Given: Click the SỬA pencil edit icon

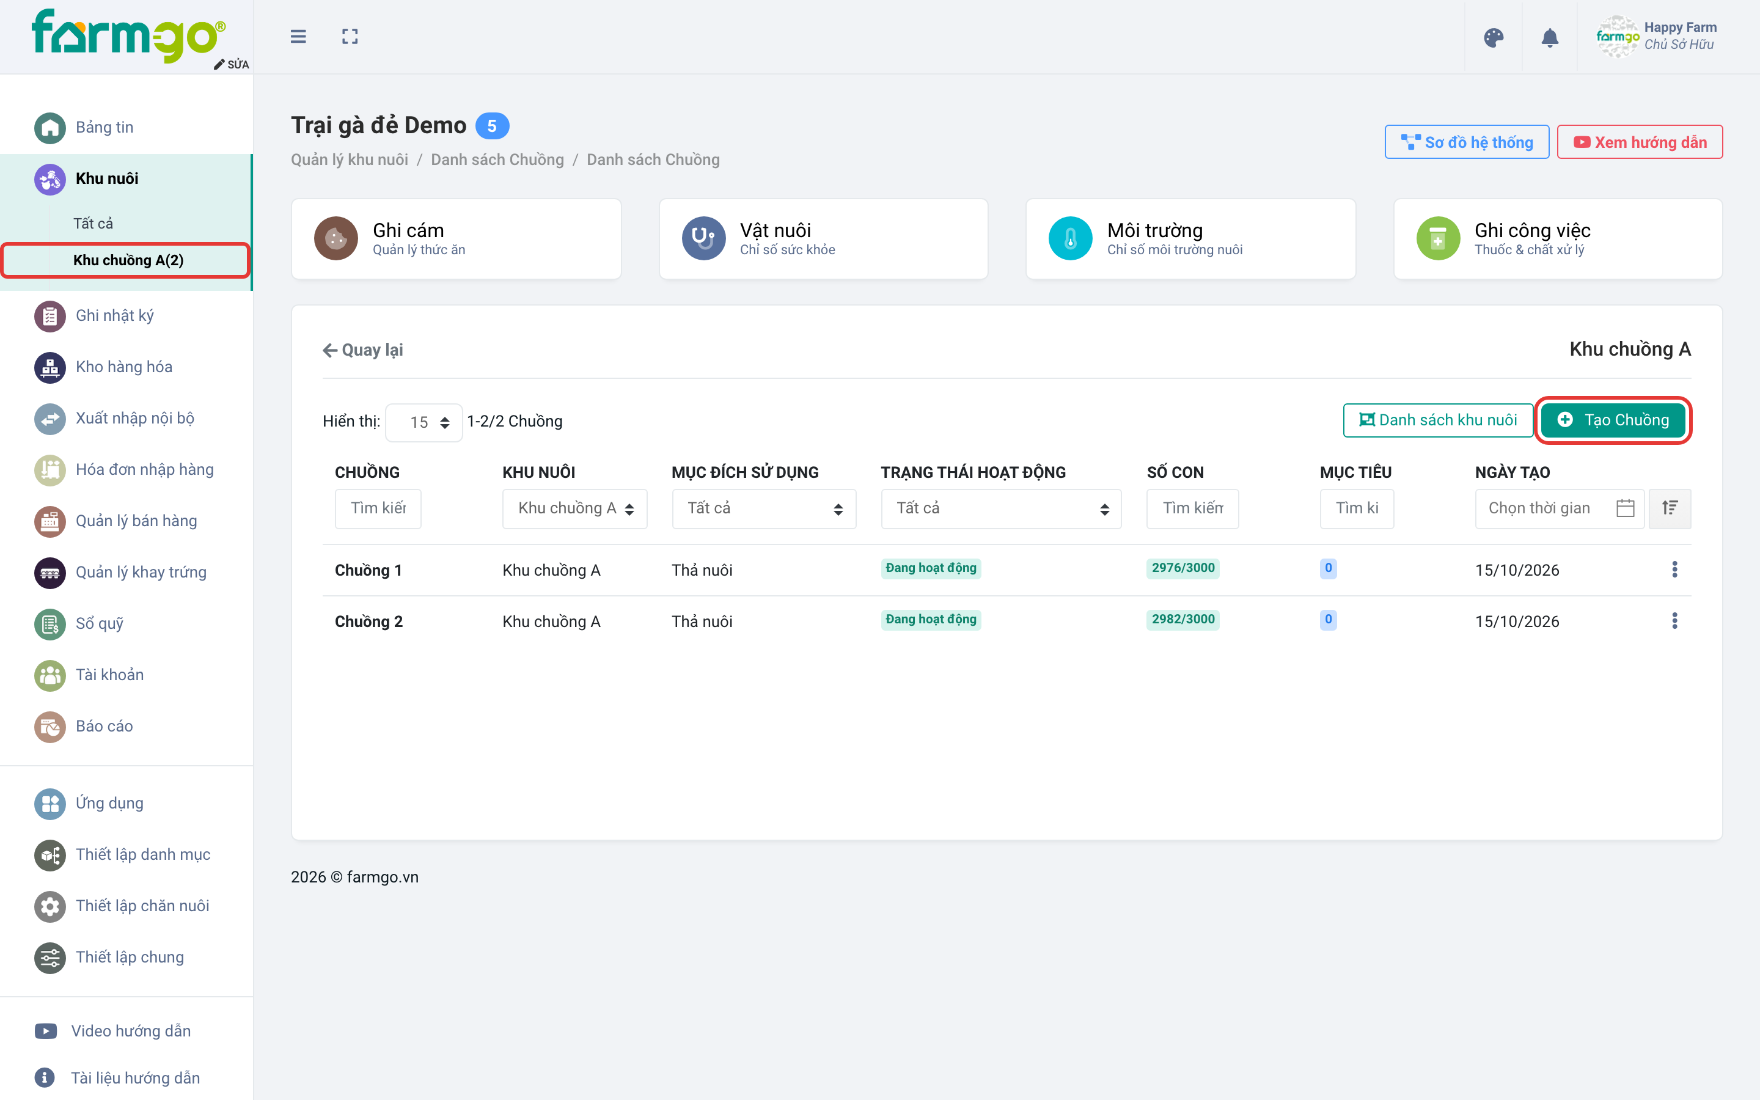Looking at the screenshot, I should click(x=231, y=64).
